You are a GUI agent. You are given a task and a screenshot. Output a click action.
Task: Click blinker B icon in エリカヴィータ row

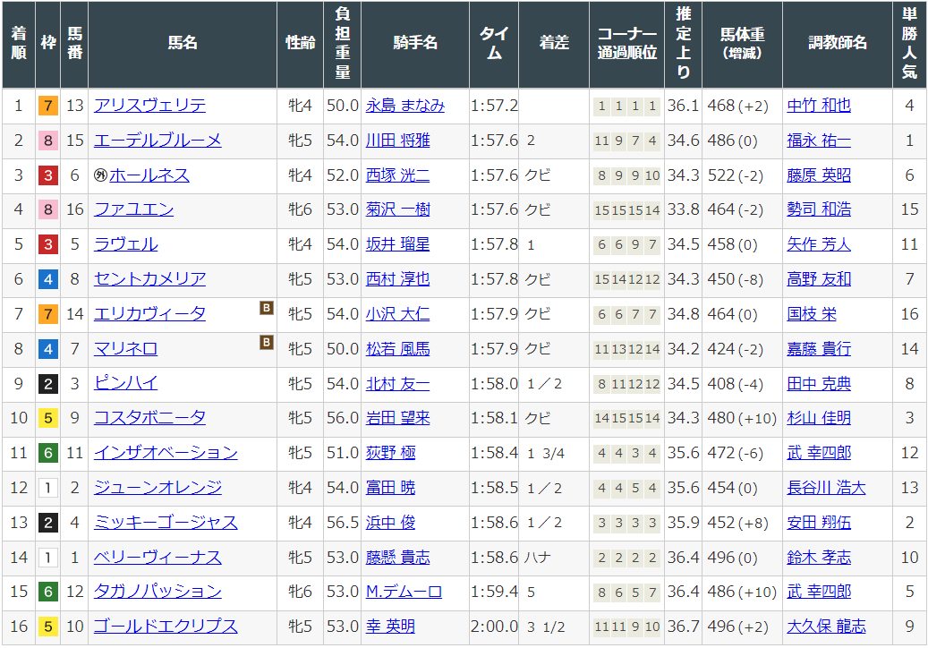(x=267, y=308)
